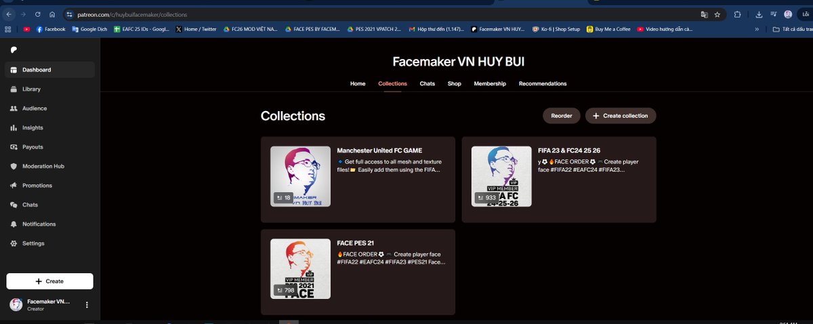
Task: Click the Patreon logo in sidebar
Action: coord(14,49)
